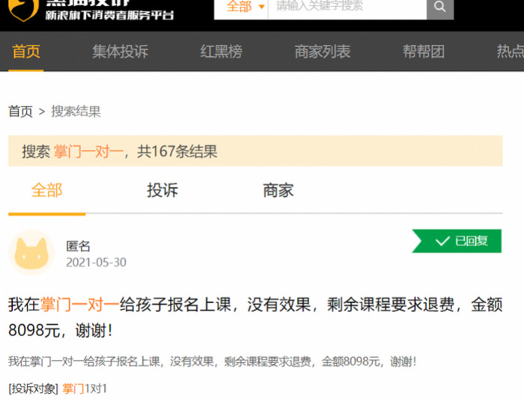Open the 首页 navigation tab

coord(26,52)
